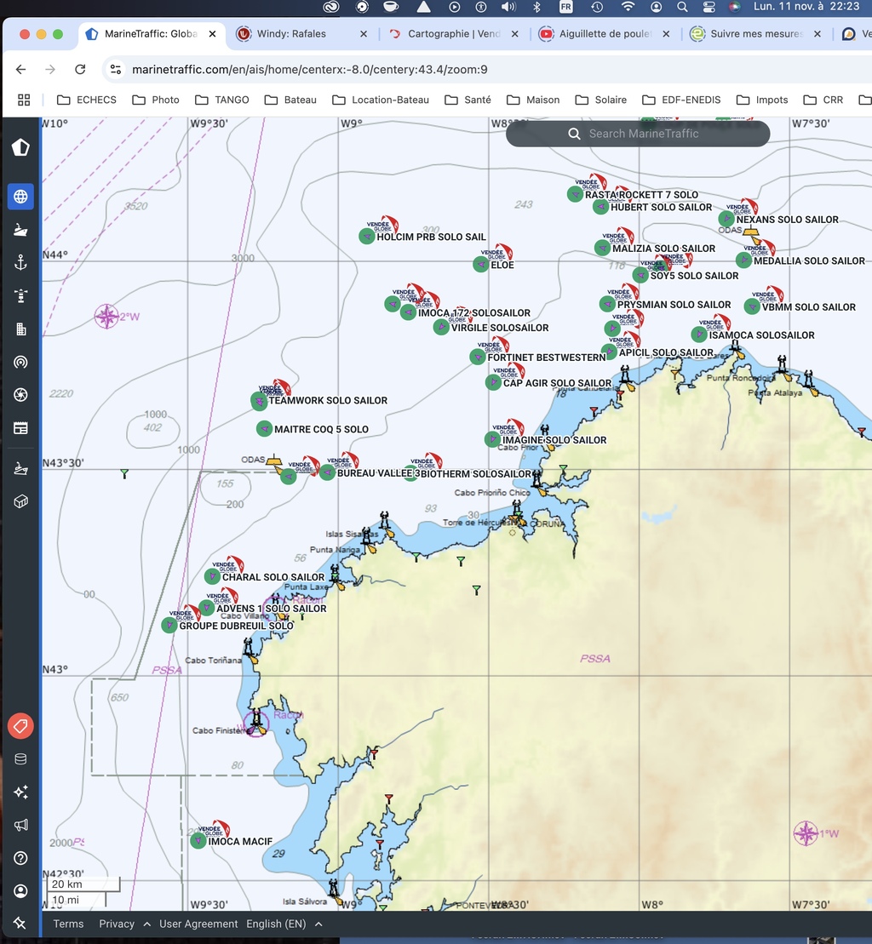This screenshot has width=872, height=944.
Task: Expand the chevron next to Privacy
Action: pos(147,924)
